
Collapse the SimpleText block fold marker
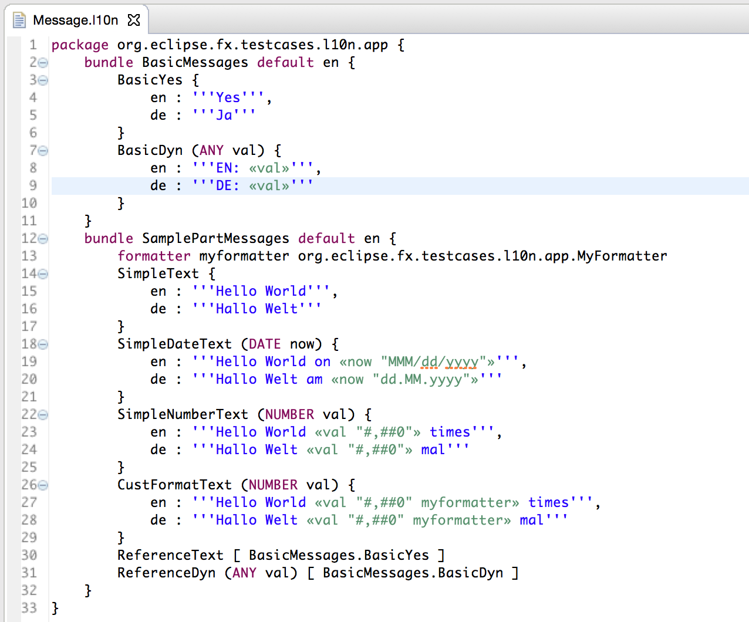pos(43,274)
